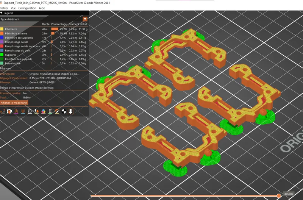The height and width of the screenshot is (200, 303).
Task: Toggle seams visibility icon
Action: tap(30, 111)
